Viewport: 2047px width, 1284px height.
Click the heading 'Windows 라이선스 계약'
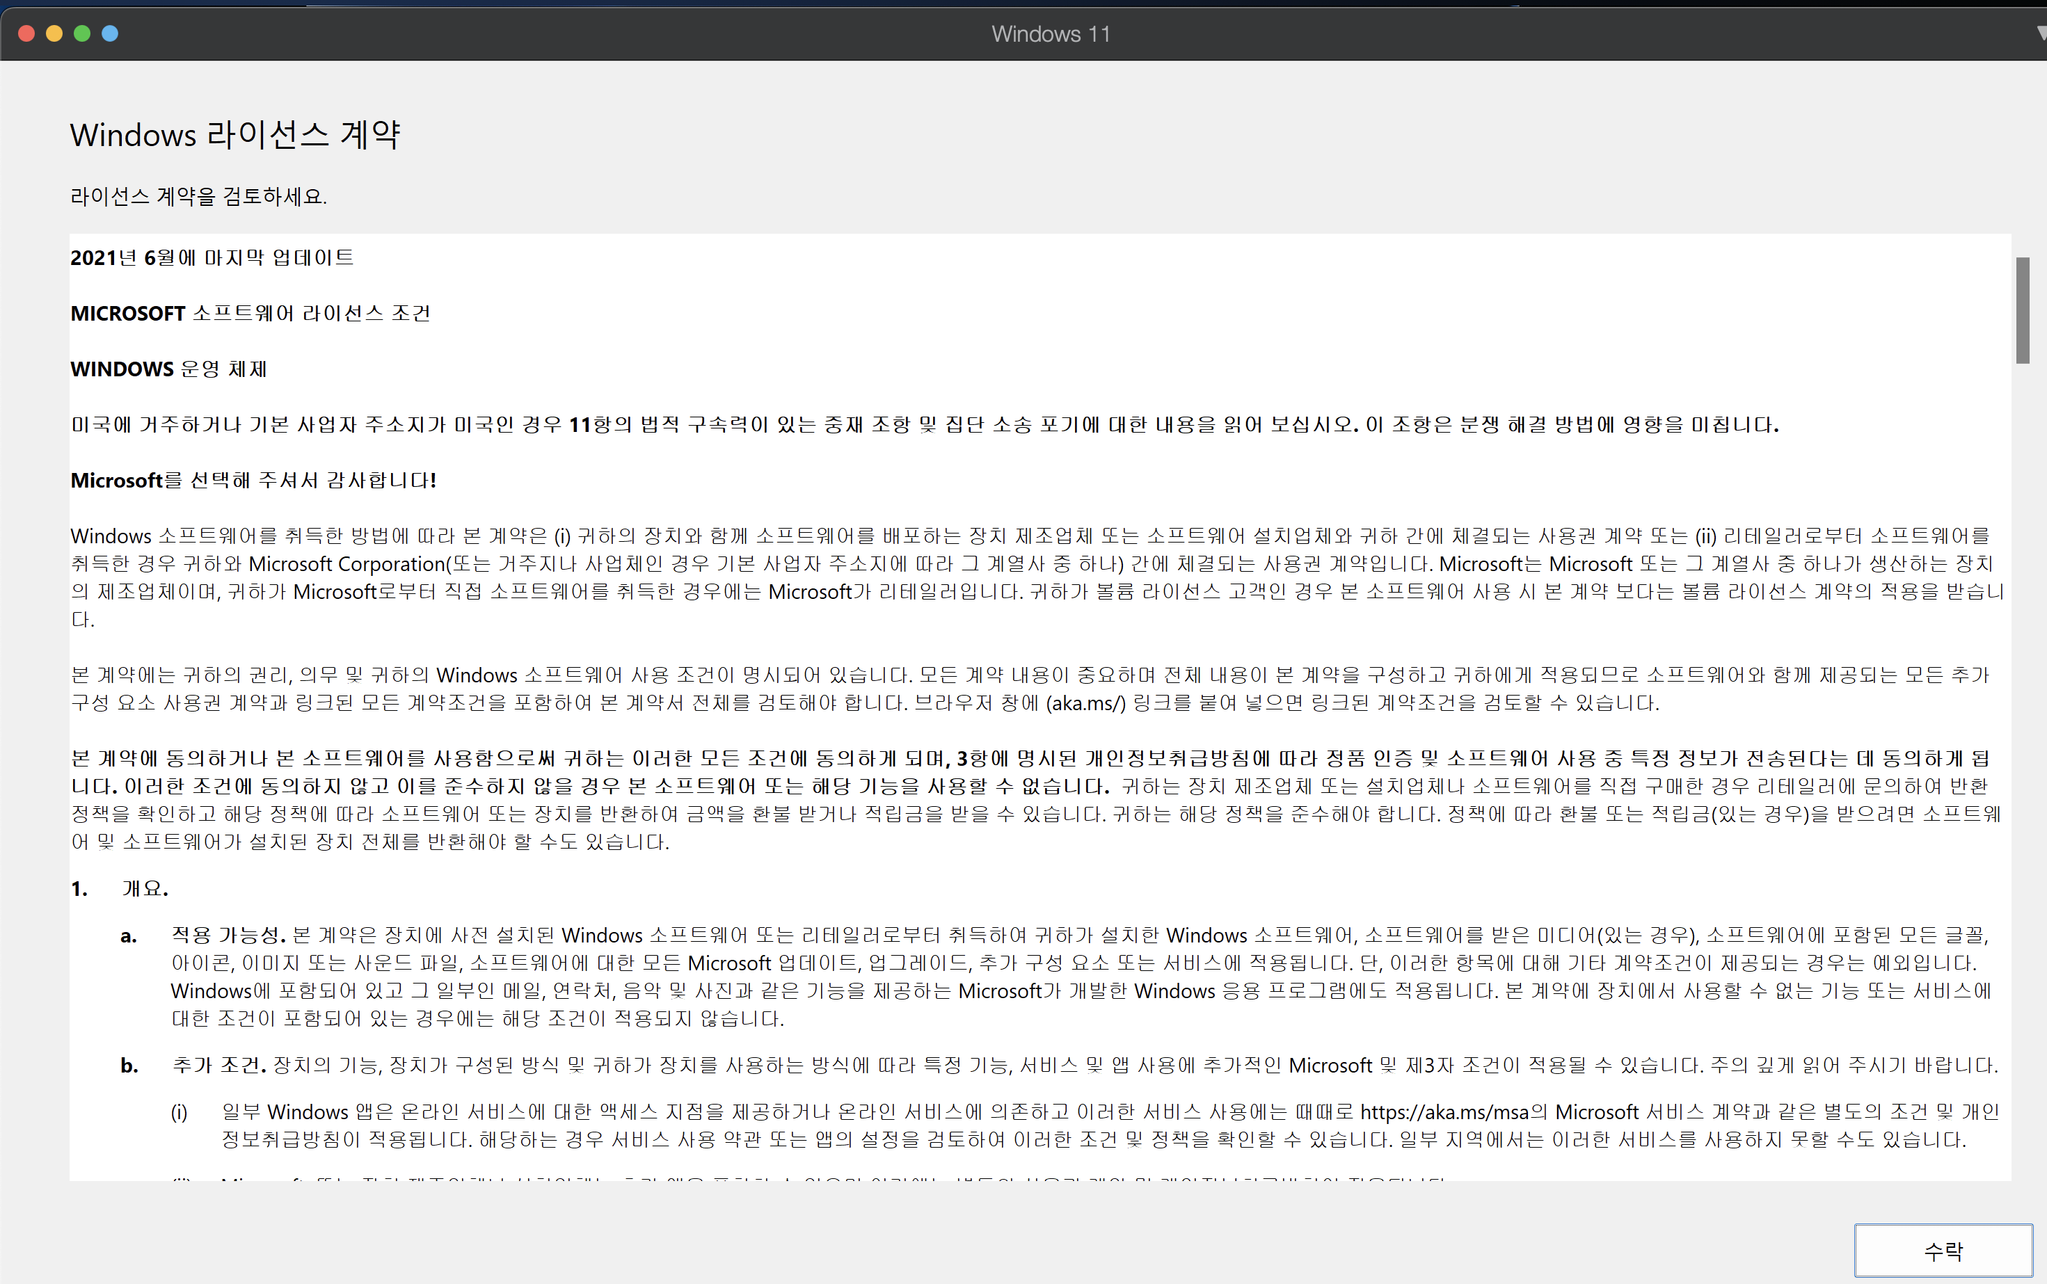[235, 134]
